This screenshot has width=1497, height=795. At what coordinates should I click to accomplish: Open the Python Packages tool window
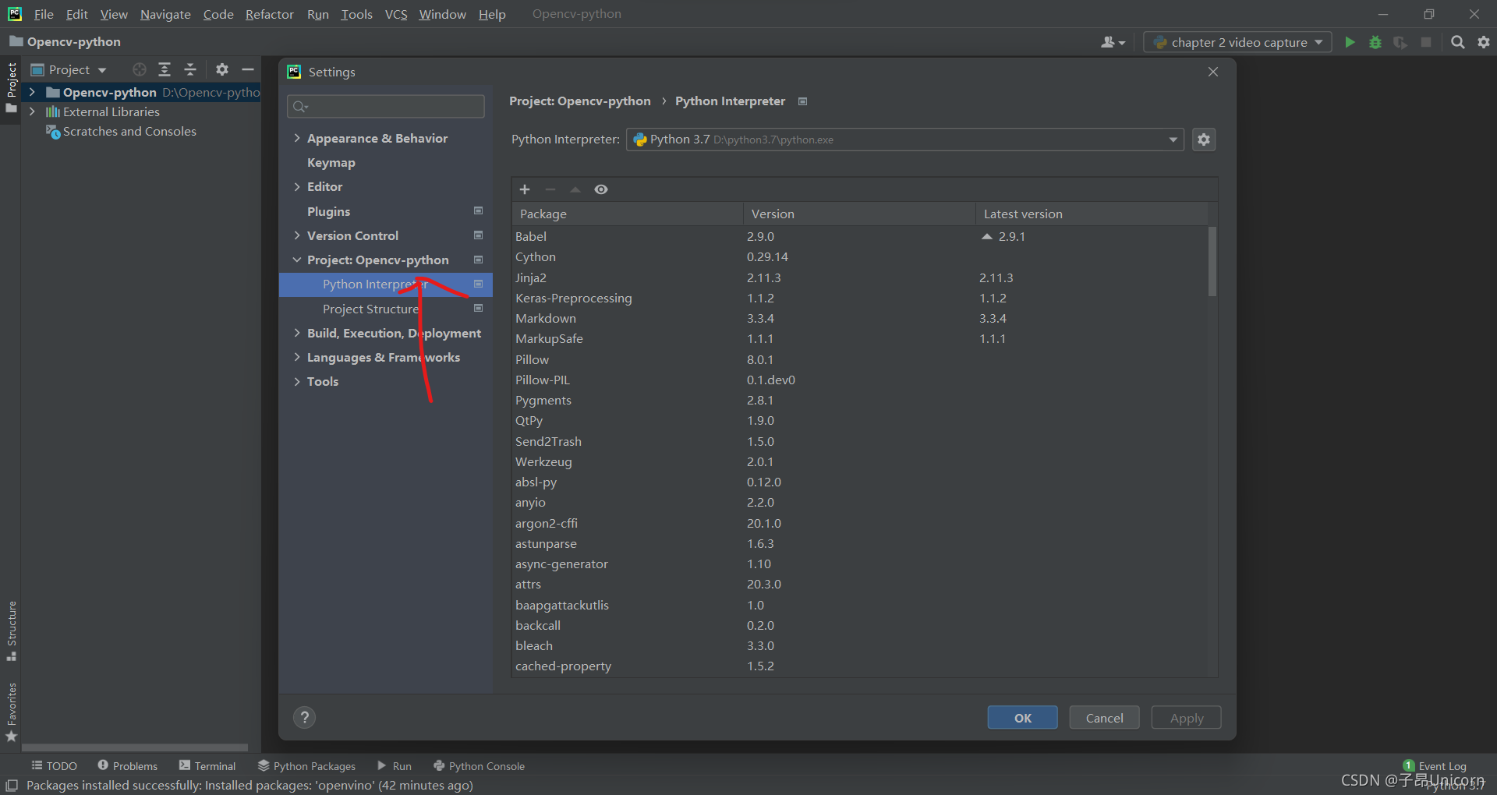point(307,766)
